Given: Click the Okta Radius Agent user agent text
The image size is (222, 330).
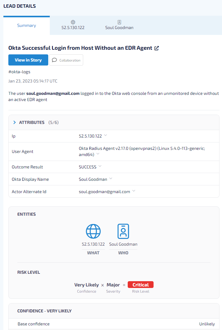Looking at the screenshot, I should tap(142, 151).
